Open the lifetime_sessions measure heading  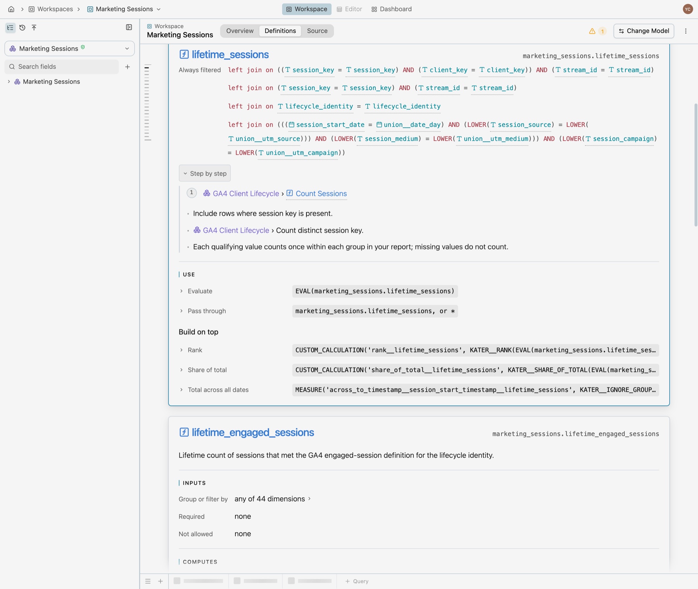pyautogui.click(x=230, y=55)
